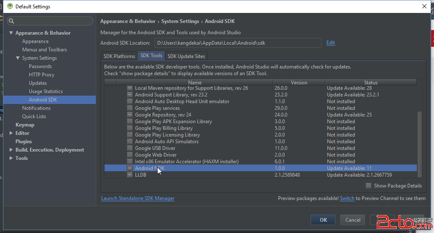Click the search magnifier icon
This screenshot has width=434, height=233.
[x=11, y=21]
